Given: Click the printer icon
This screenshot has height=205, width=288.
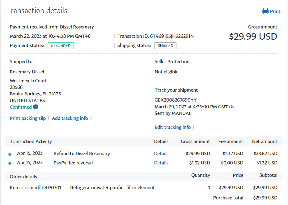Looking at the screenshot, I should click(265, 11).
